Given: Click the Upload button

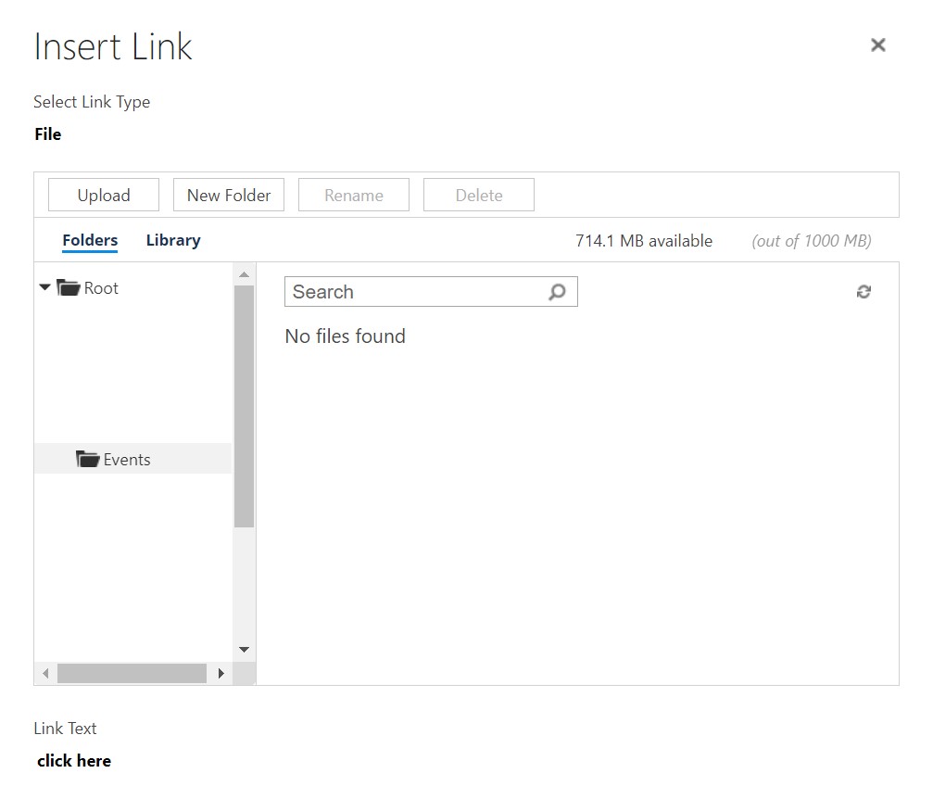Looking at the screenshot, I should click(104, 195).
